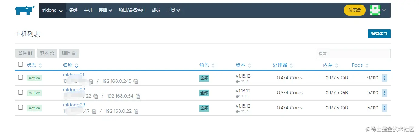This screenshot has width=419, height=137.
Task: Sort hosts by 名称 column
Action: (71, 65)
